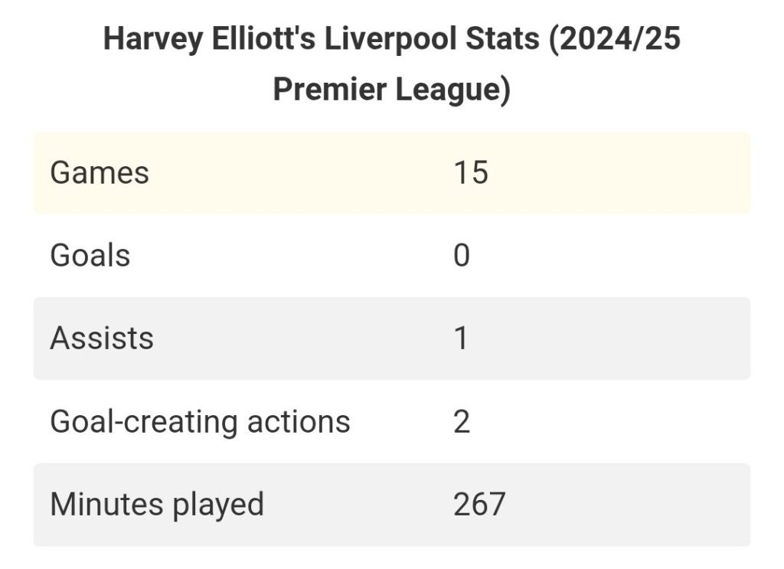Click the Goals row label
The width and height of the screenshot is (784, 569).
[x=90, y=255]
